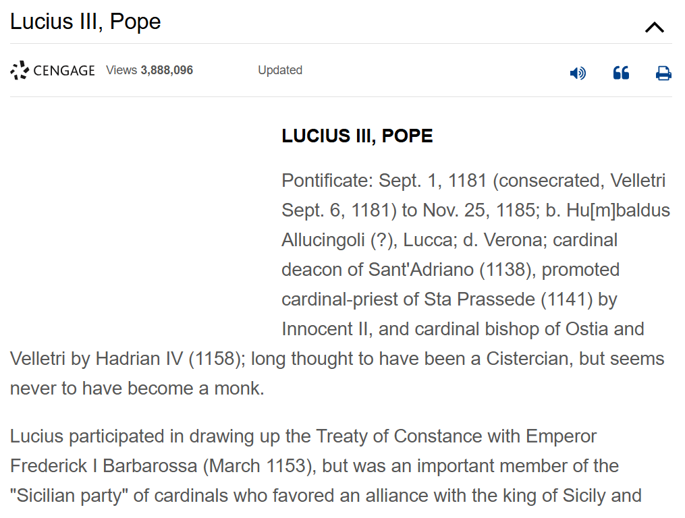
Task: Click 'Sant'Adriano' in the biography text
Action: click(421, 270)
